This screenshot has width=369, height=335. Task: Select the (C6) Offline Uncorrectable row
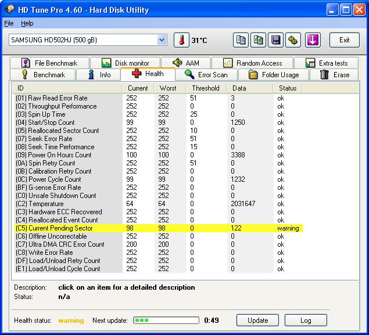coord(159,236)
